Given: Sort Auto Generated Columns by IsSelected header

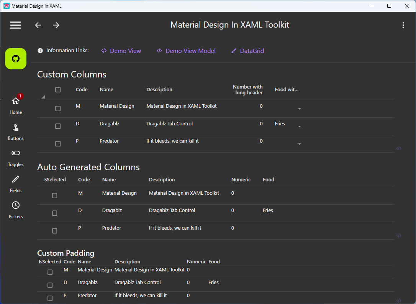Looking at the screenshot, I should 54,179.
